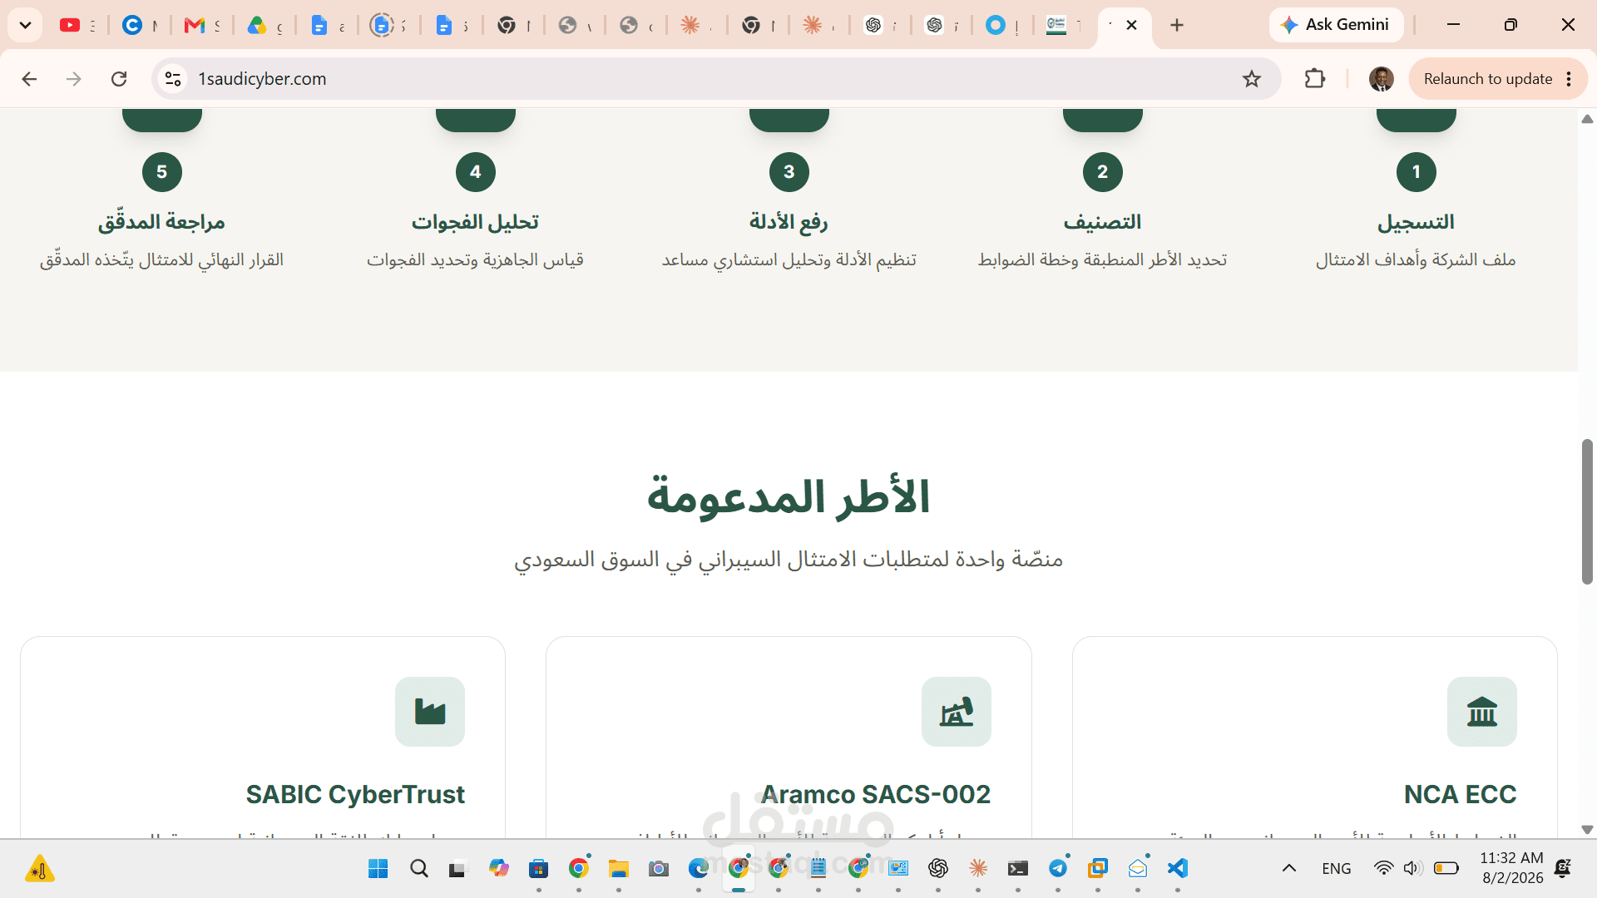Open Task View on the taskbar
This screenshot has width=1597, height=898.
click(x=458, y=869)
